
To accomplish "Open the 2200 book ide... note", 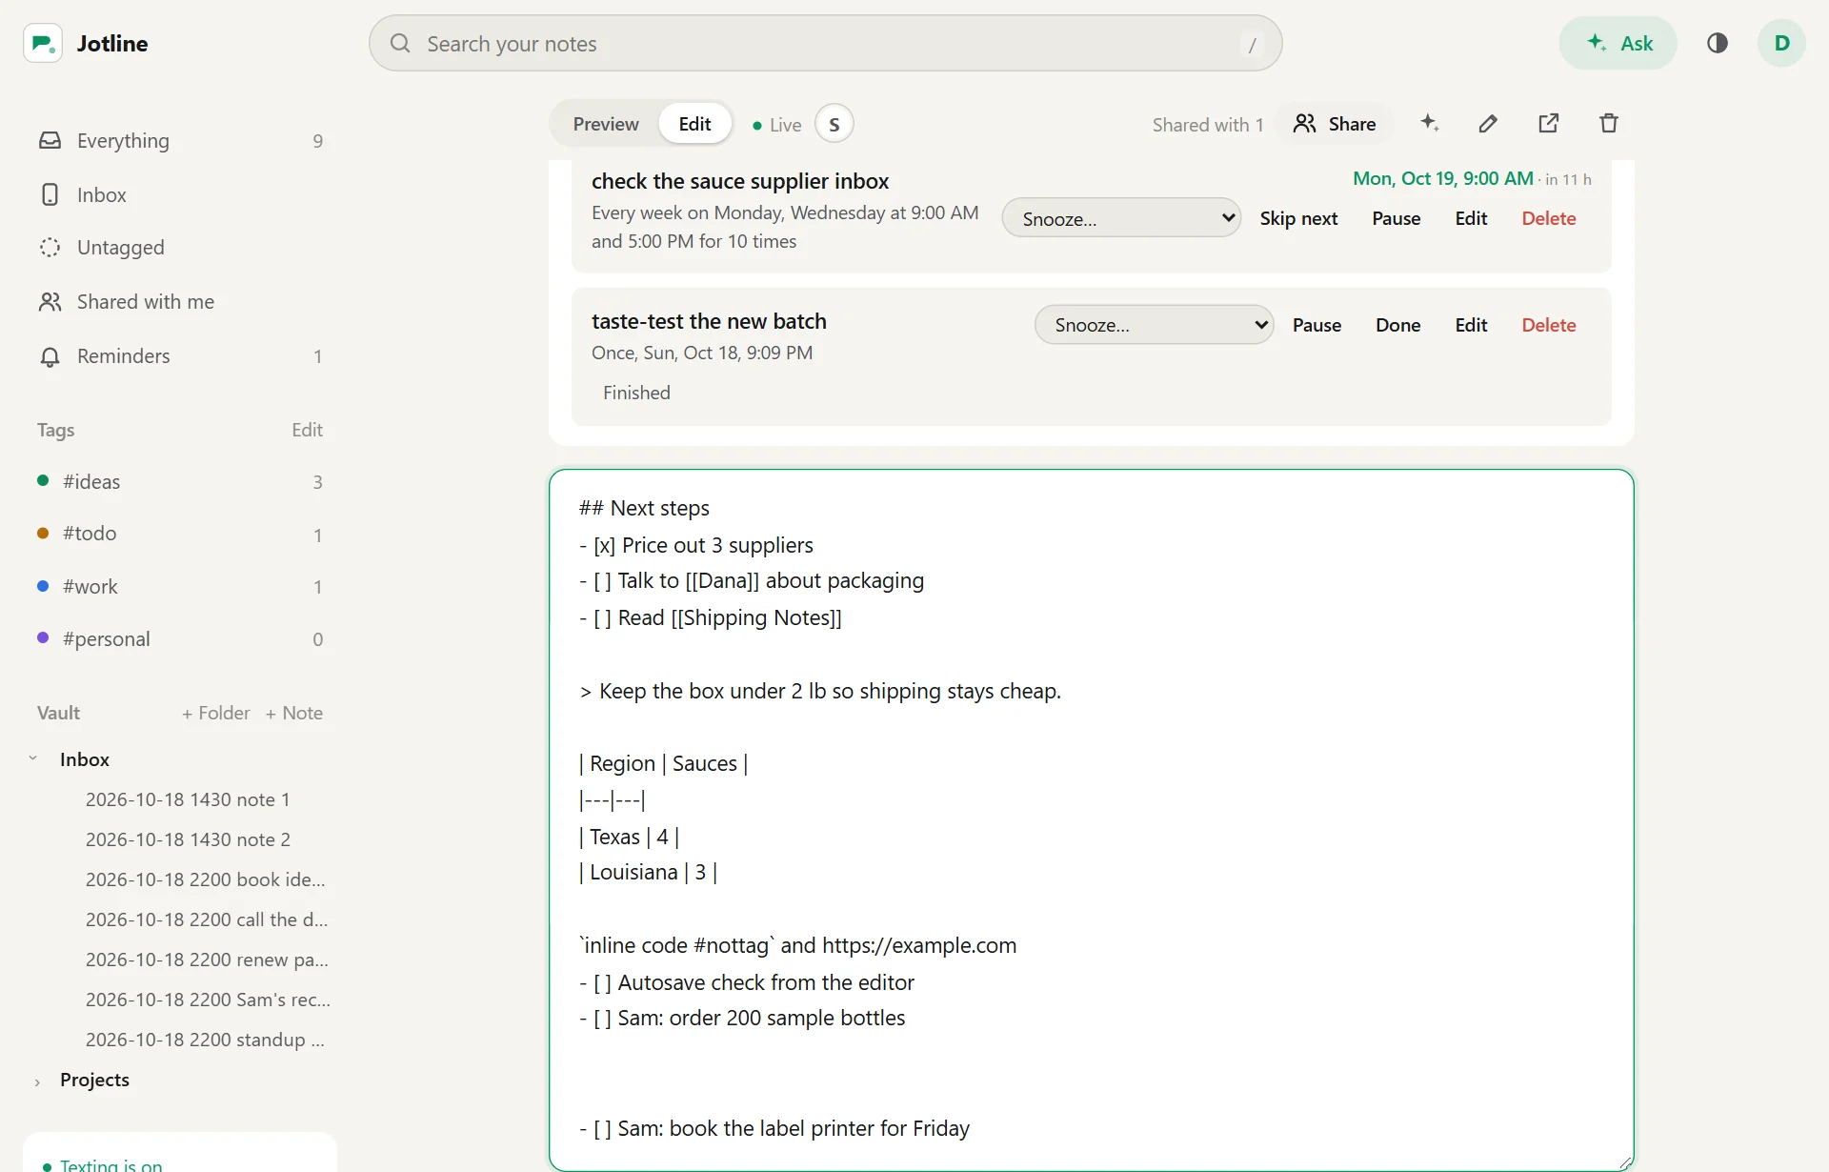I will (x=205, y=879).
